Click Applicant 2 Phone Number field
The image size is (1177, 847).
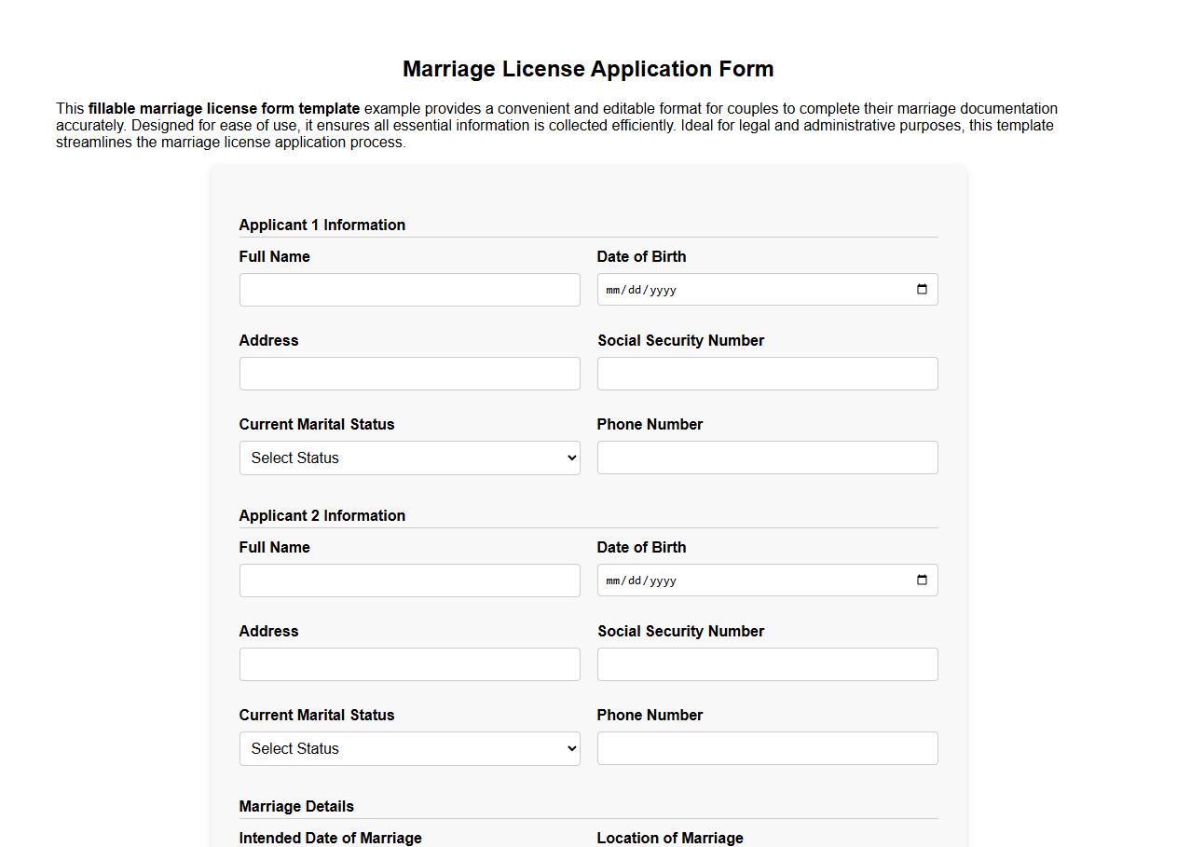pyautogui.click(x=767, y=748)
